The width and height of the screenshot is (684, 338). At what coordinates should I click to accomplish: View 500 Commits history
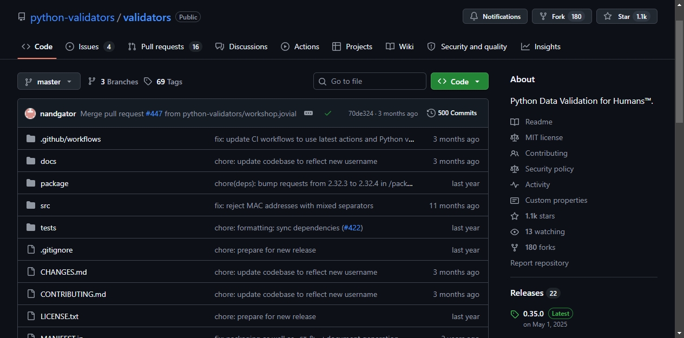click(x=452, y=113)
